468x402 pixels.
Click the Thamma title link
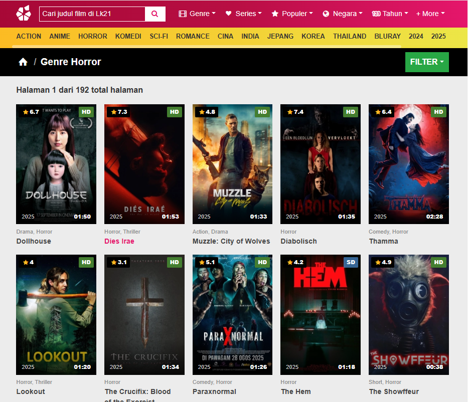pos(384,241)
